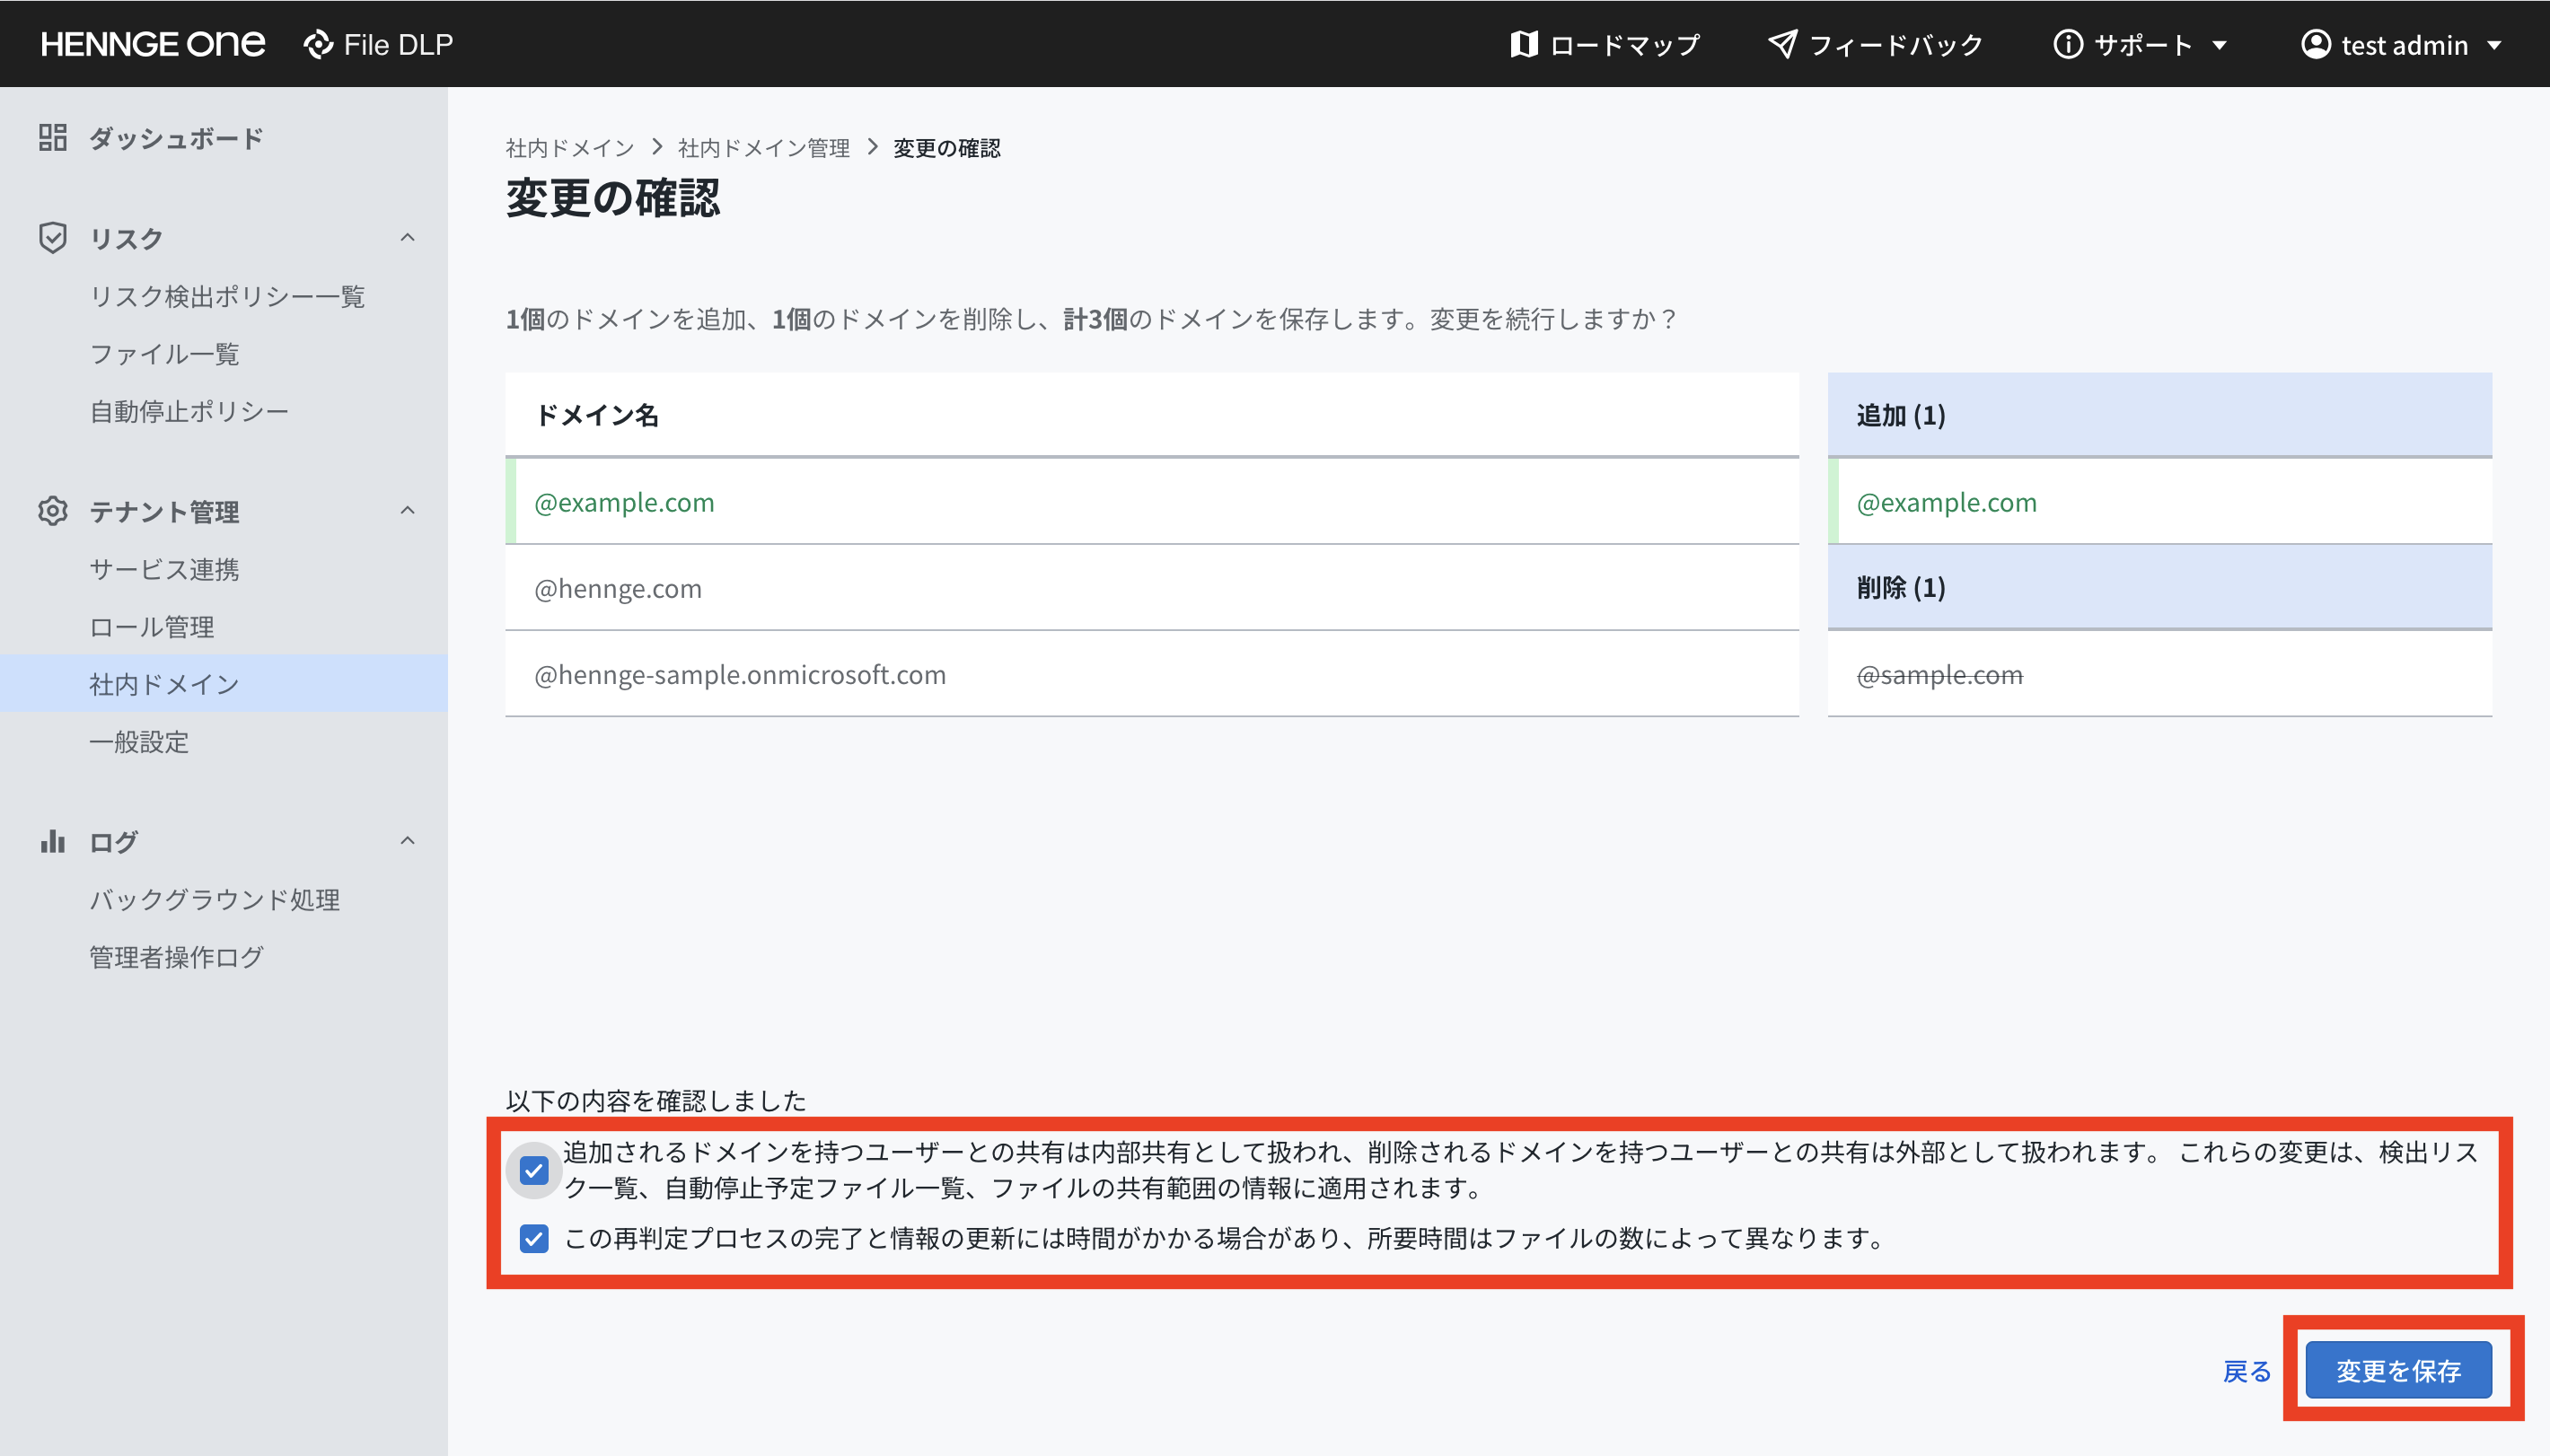
Task: Click the dashboard grid icon
Action: (53, 137)
